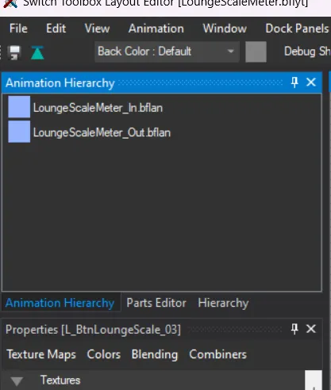Open the File menu
The height and width of the screenshot is (390, 331).
pyautogui.click(x=18, y=29)
